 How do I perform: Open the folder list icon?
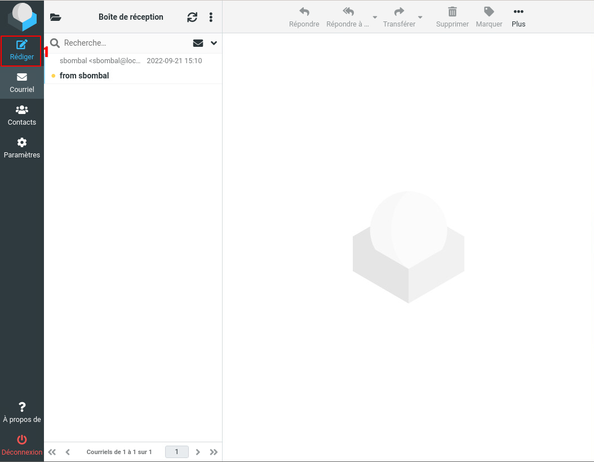tap(55, 17)
